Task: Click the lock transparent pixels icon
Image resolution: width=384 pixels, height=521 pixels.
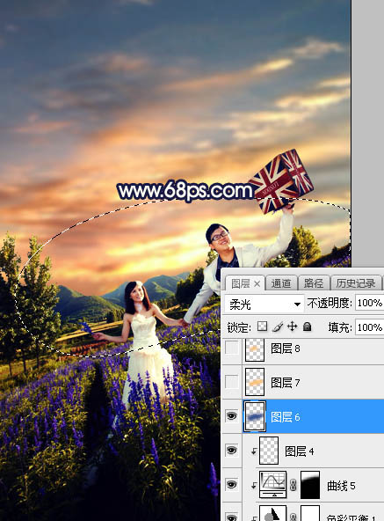Action: coord(262,327)
